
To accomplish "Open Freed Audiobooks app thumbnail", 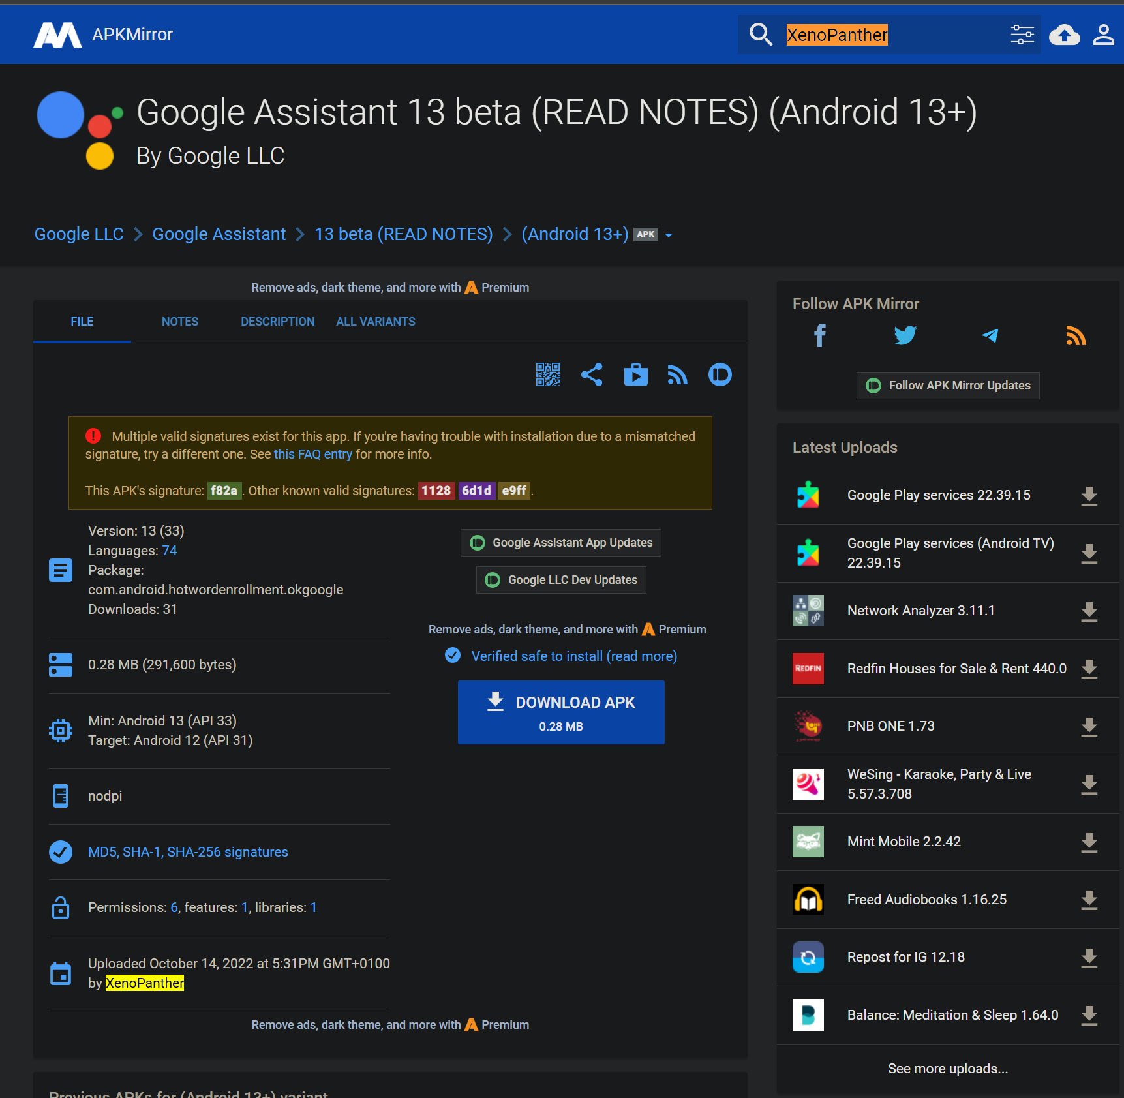I will coord(808,900).
